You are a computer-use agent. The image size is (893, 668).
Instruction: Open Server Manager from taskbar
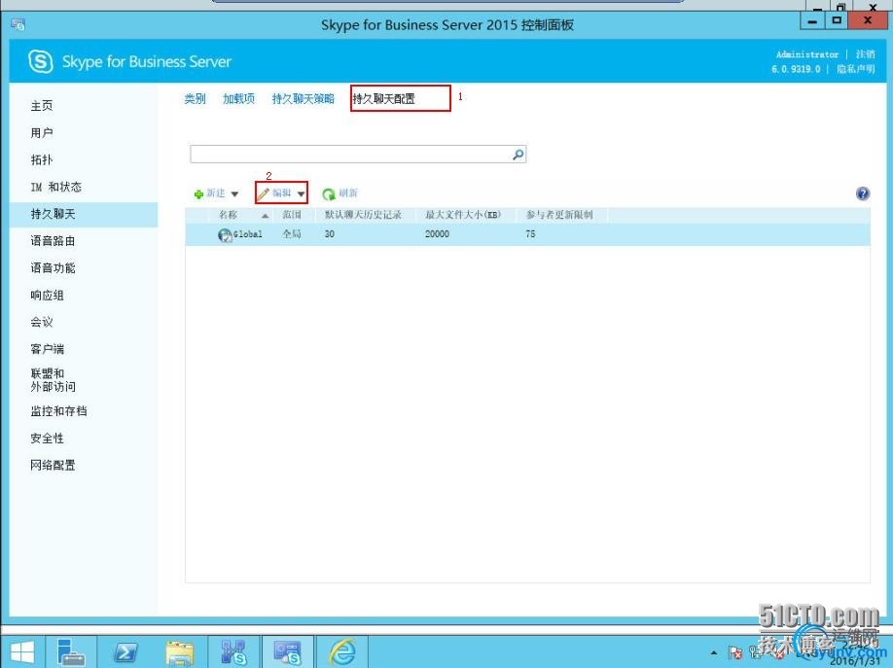tap(71, 652)
